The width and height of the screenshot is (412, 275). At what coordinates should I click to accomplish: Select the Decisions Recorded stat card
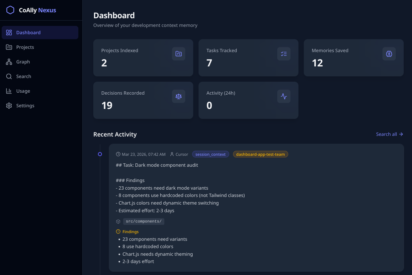click(143, 100)
